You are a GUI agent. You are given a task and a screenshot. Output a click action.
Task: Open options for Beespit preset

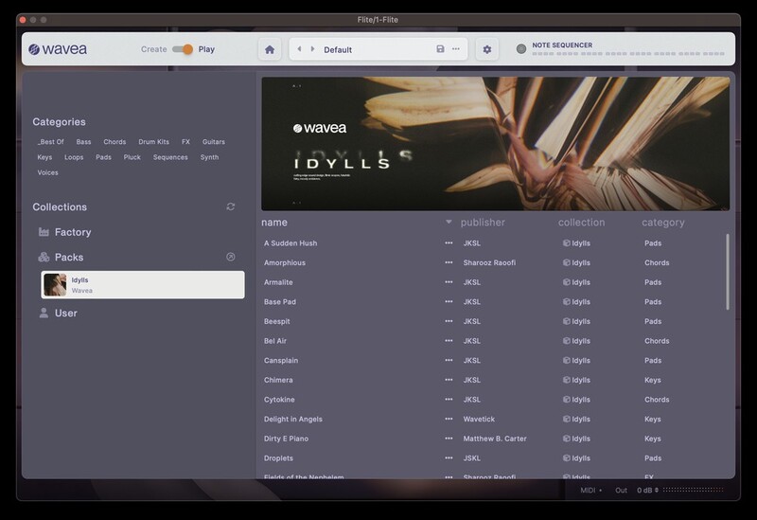tap(449, 321)
